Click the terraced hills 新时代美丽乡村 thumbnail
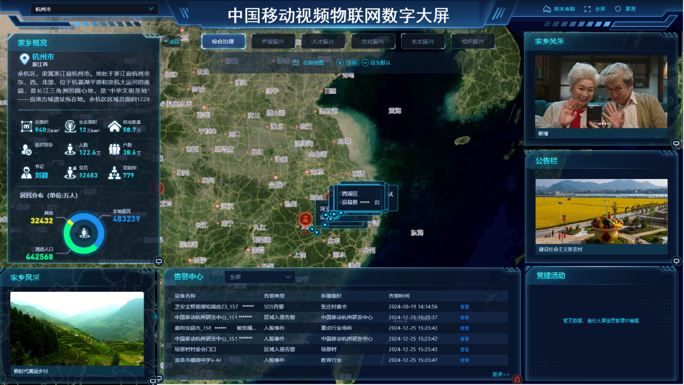The image size is (684, 385). pos(77,329)
